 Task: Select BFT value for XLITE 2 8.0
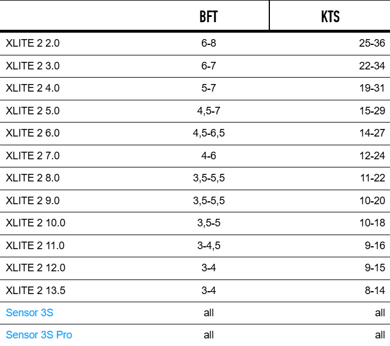(x=209, y=178)
